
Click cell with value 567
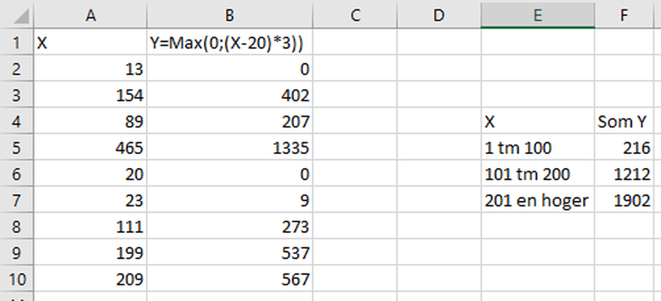click(230, 279)
